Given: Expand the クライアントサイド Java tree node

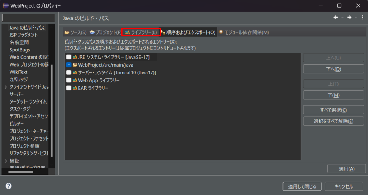Looking at the screenshot, I should pos(6,87).
